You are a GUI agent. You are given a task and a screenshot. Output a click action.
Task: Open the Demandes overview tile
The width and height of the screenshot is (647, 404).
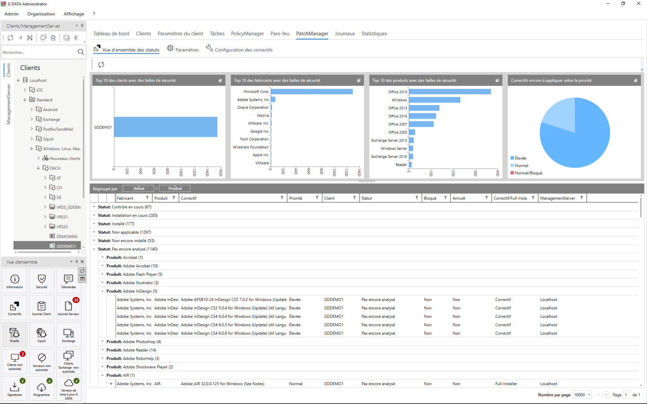coord(68,281)
